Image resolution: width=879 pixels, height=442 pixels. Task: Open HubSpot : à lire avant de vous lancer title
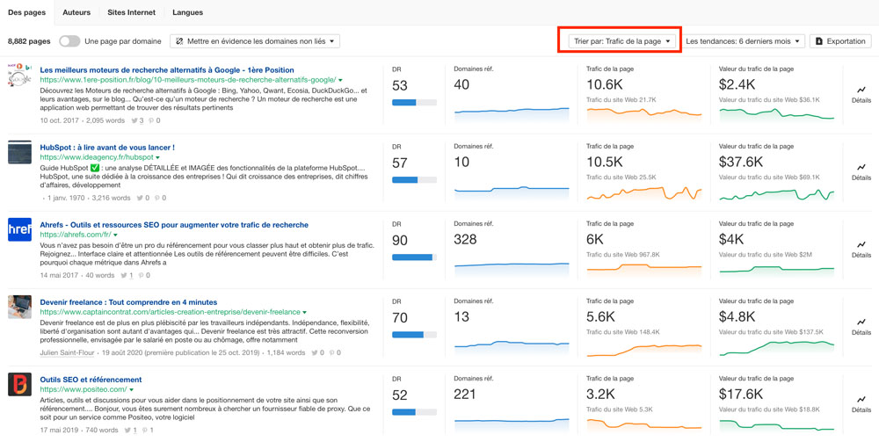(107, 148)
